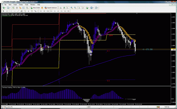Screen dimensions: 177x109
Task: Click the New Order button
Action: pyautogui.click(x=35, y=8)
